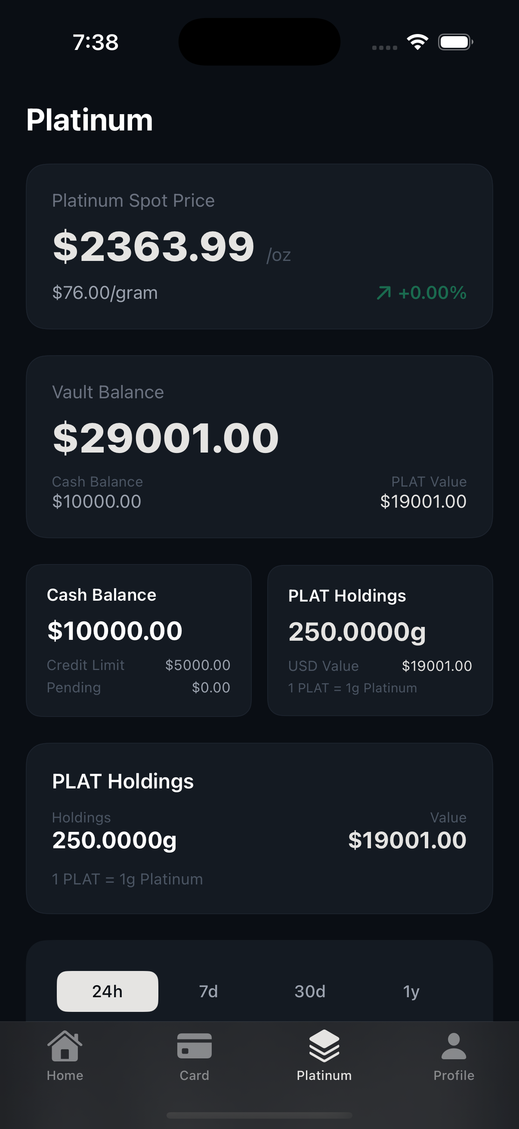Viewport: 519px width, 1129px height.
Task: Choose the 30d chart range
Action: coord(310,991)
